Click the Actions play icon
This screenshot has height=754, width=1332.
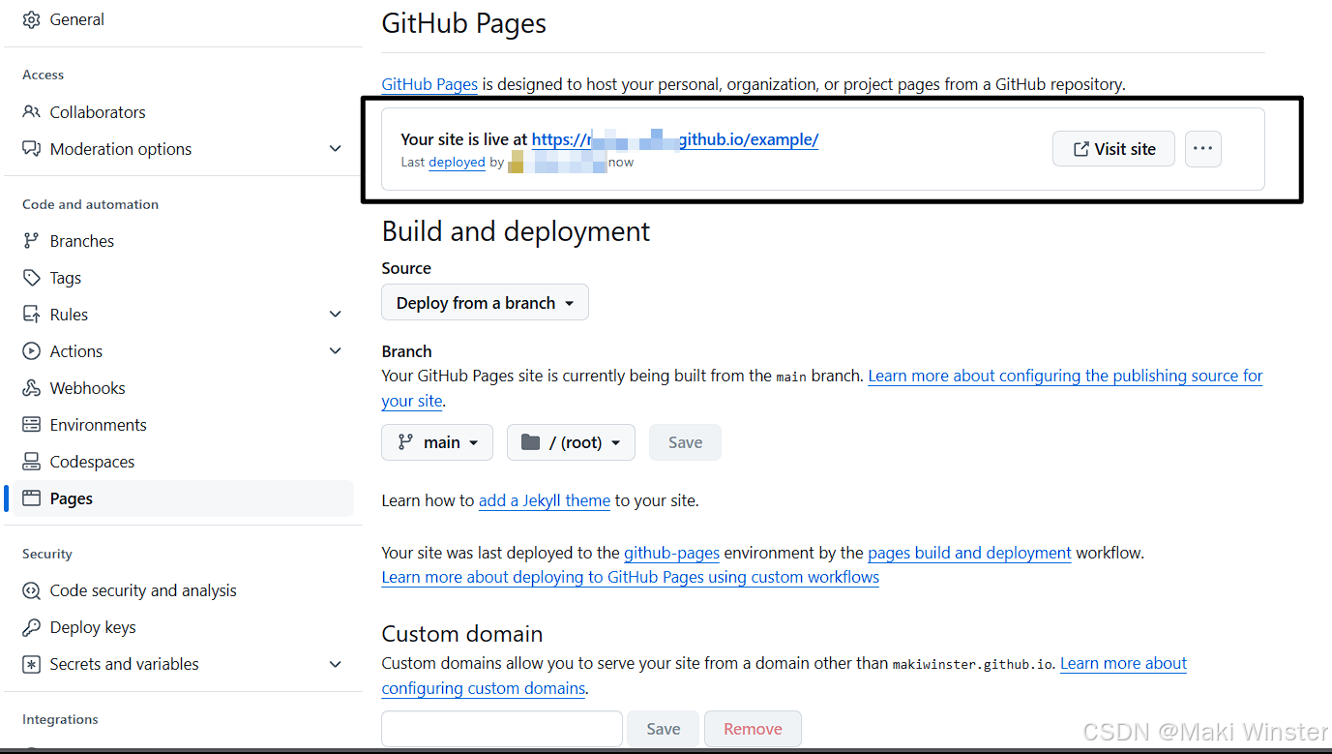coord(32,351)
